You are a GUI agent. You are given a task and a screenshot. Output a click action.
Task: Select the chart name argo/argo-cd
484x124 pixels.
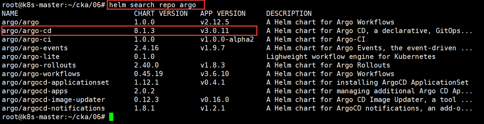pyautogui.click(x=27, y=31)
